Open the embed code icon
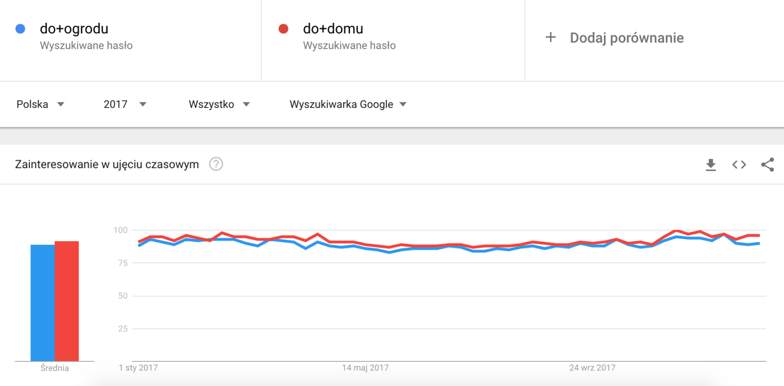Image resolution: width=784 pixels, height=386 pixels. click(x=739, y=165)
